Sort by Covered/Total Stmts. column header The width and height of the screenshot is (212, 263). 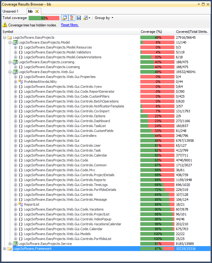click(193, 32)
